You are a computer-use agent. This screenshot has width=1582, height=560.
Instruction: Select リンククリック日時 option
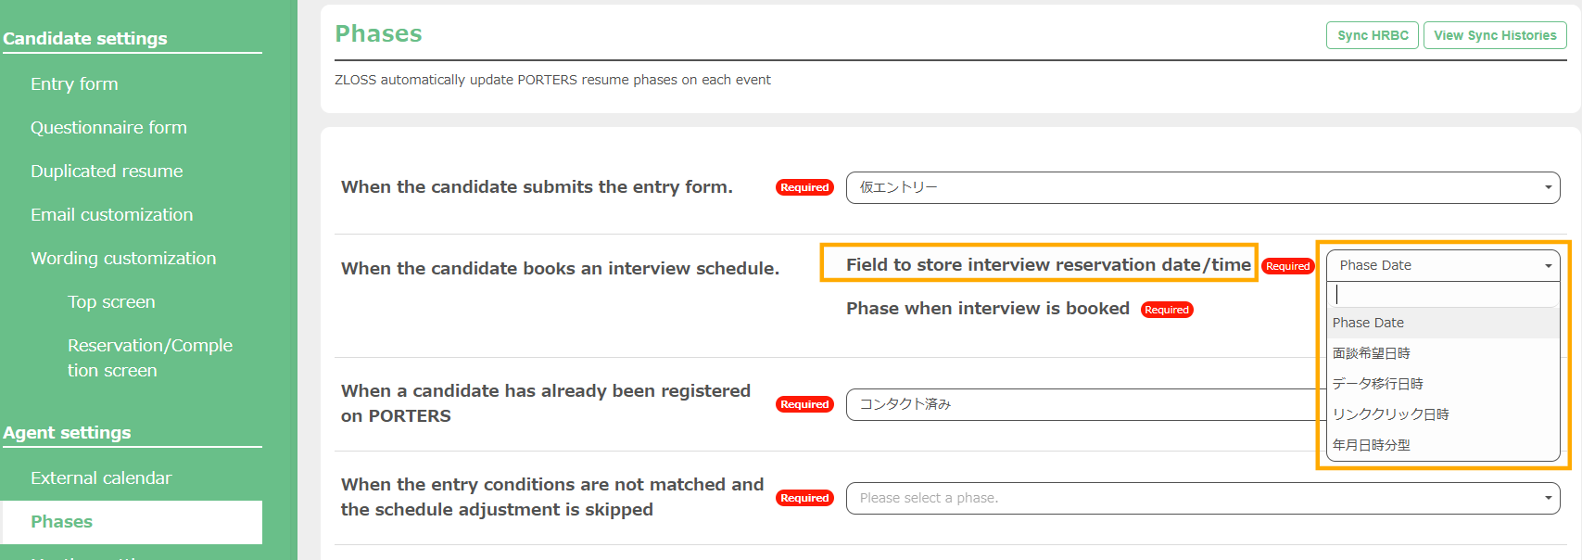point(1390,414)
